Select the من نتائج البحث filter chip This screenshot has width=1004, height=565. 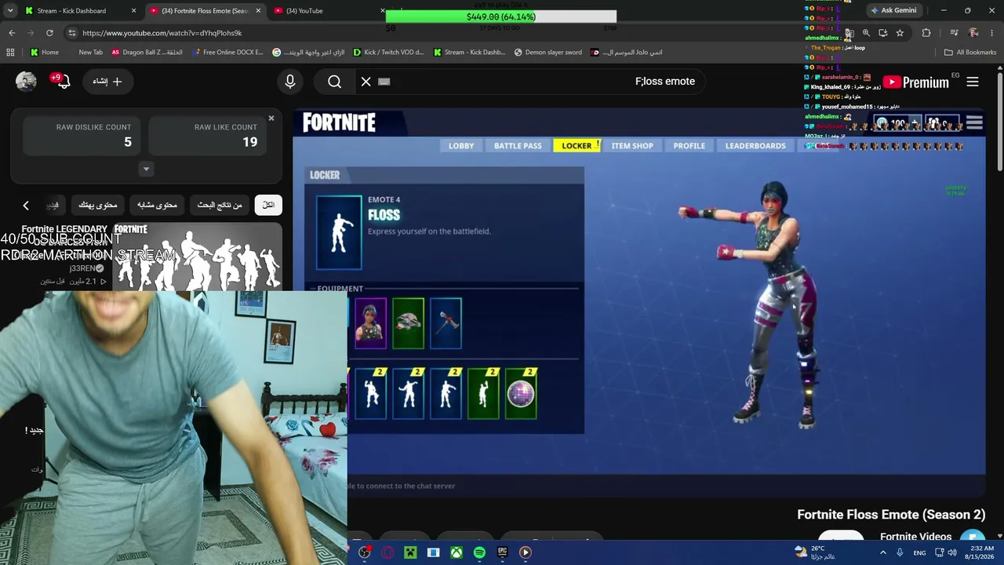coord(220,205)
